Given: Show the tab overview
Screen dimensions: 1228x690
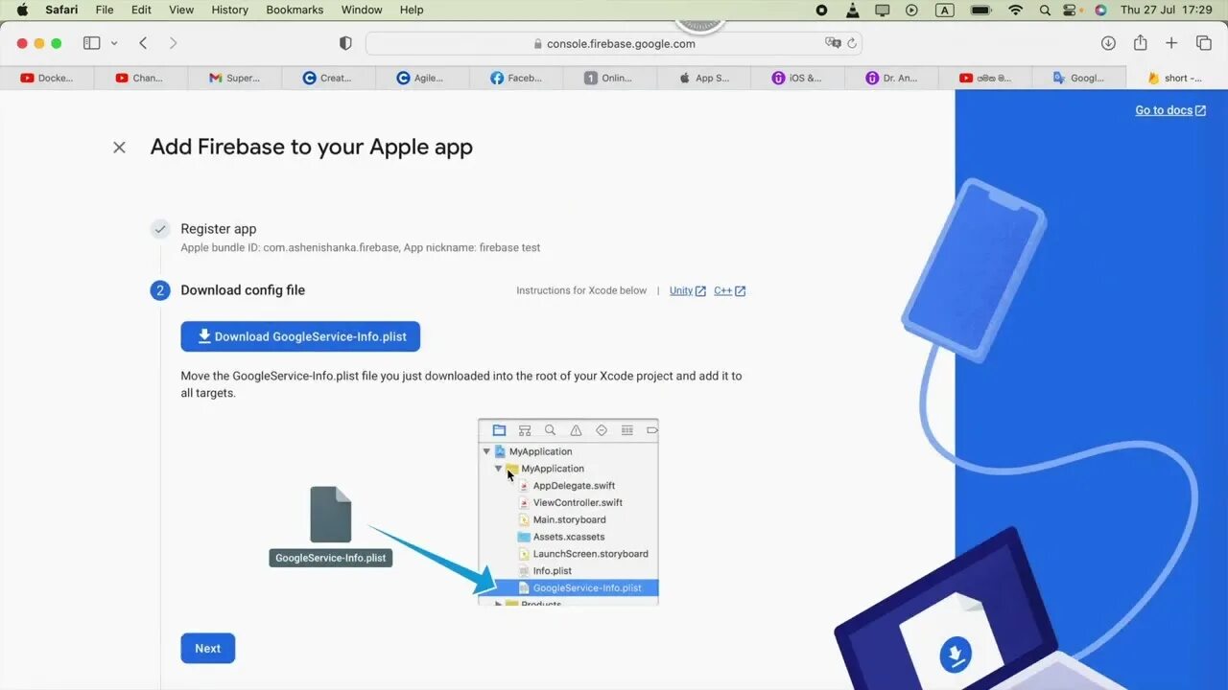Looking at the screenshot, I should 1203,43.
